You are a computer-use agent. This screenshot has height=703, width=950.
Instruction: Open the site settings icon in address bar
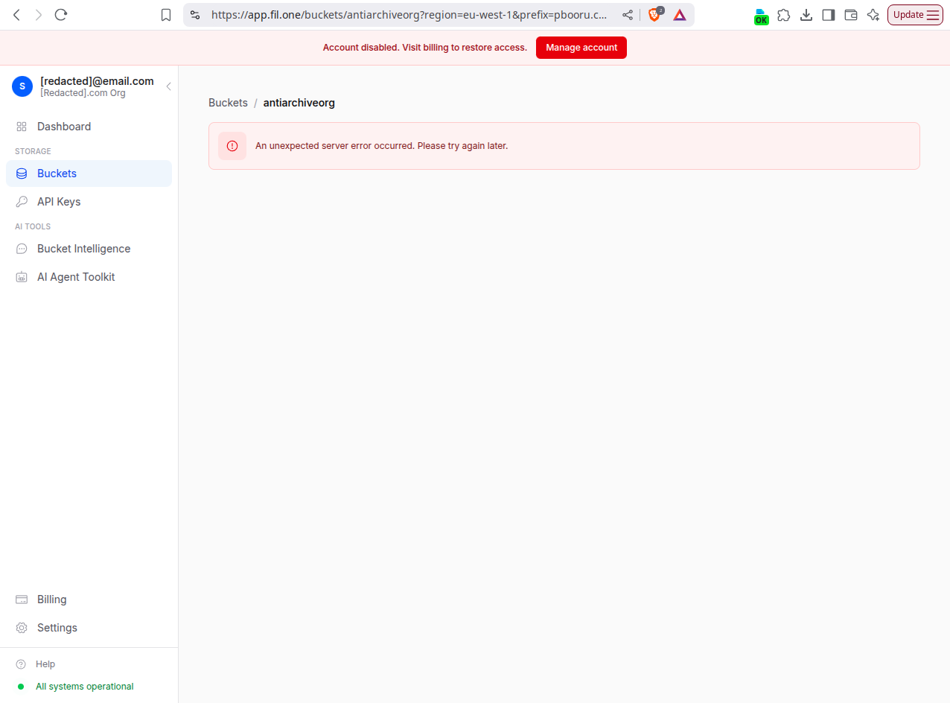tap(195, 15)
